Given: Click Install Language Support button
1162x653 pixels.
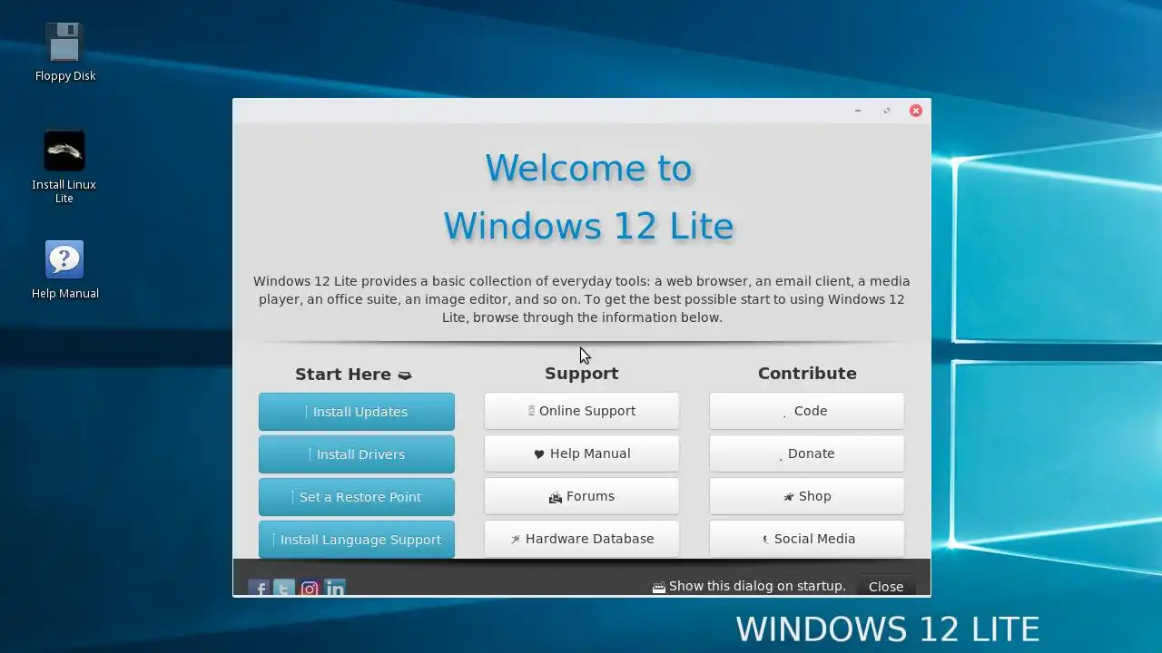Looking at the screenshot, I should [x=357, y=540].
